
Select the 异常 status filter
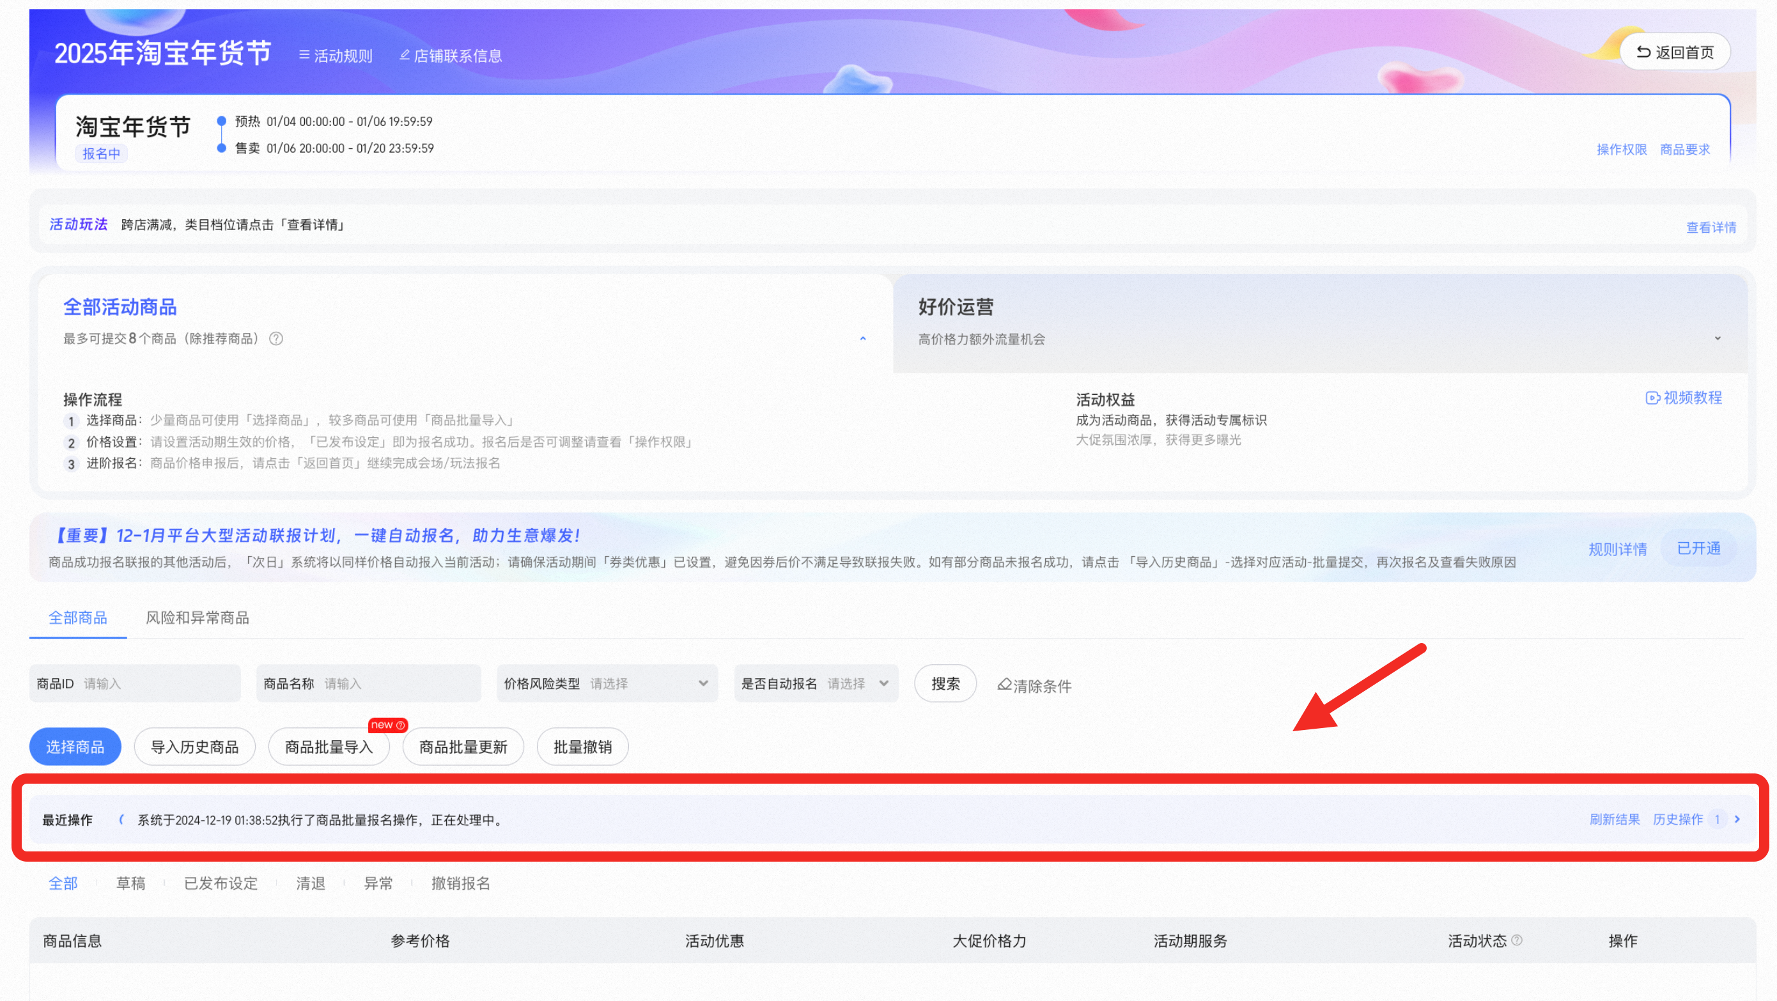coord(378,883)
